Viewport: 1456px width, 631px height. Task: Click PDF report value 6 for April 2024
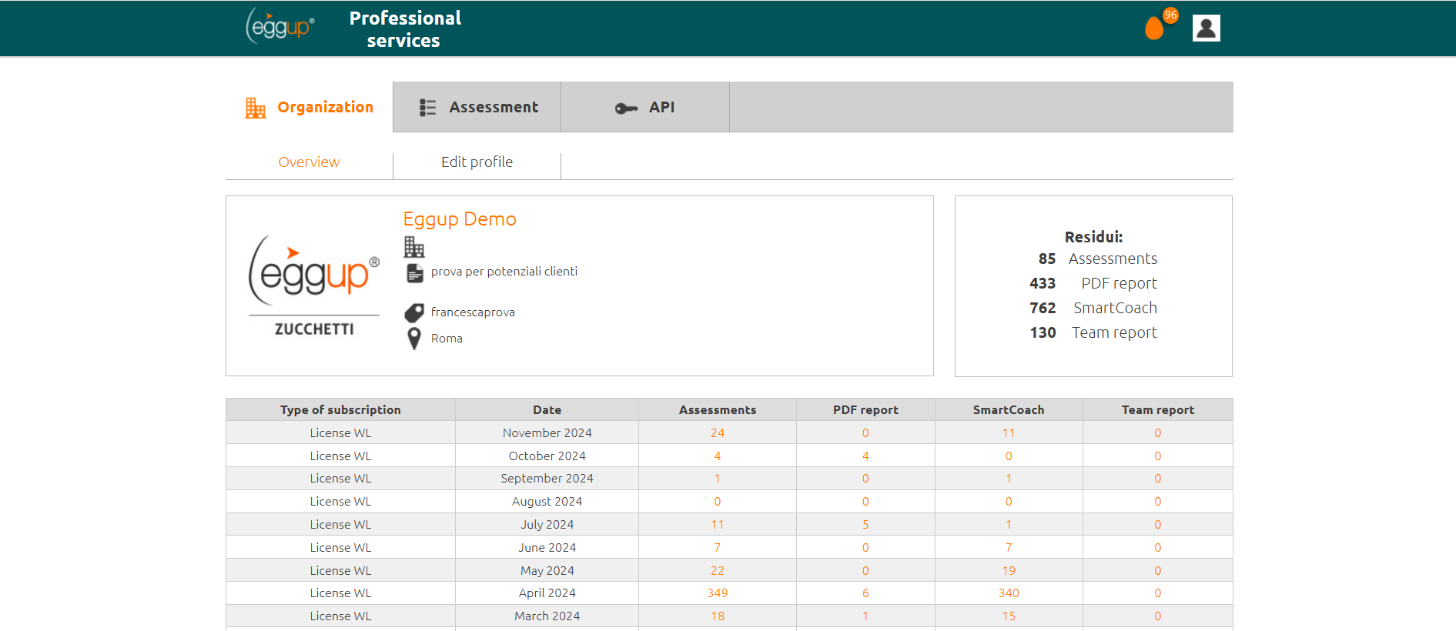865,593
